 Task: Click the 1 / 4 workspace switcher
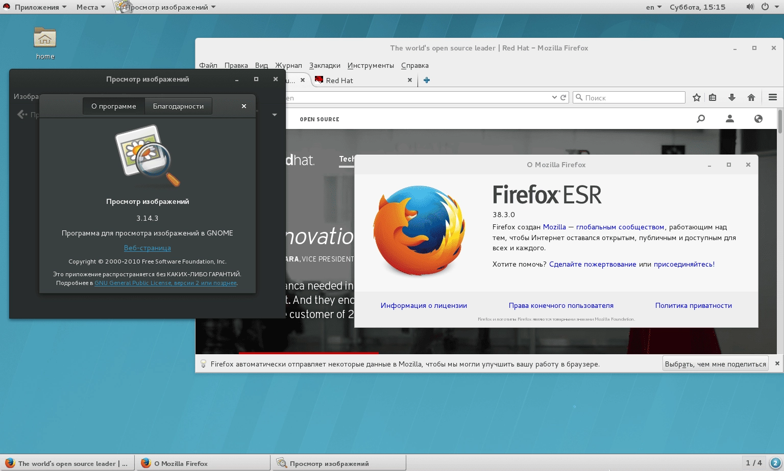click(754, 463)
